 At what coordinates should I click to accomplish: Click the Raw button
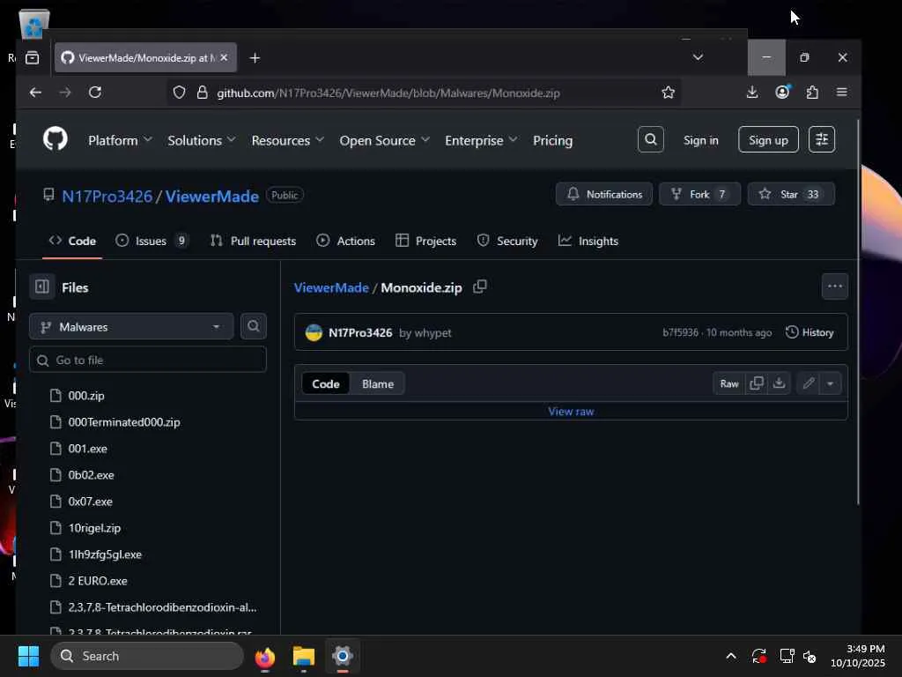729,383
